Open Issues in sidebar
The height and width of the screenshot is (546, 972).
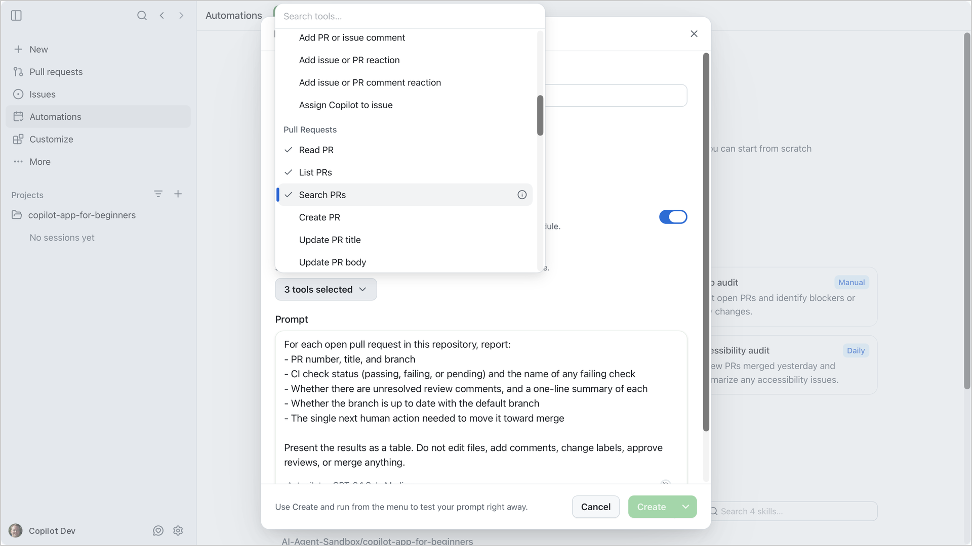click(98, 94)
